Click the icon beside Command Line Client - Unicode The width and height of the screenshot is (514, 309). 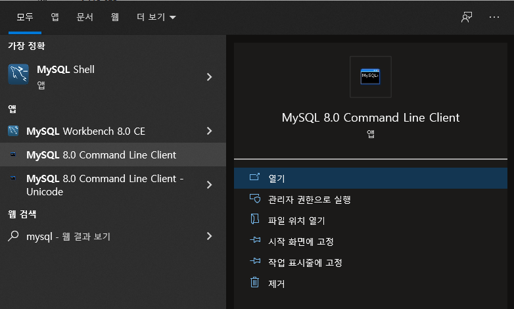coord(13,178)
